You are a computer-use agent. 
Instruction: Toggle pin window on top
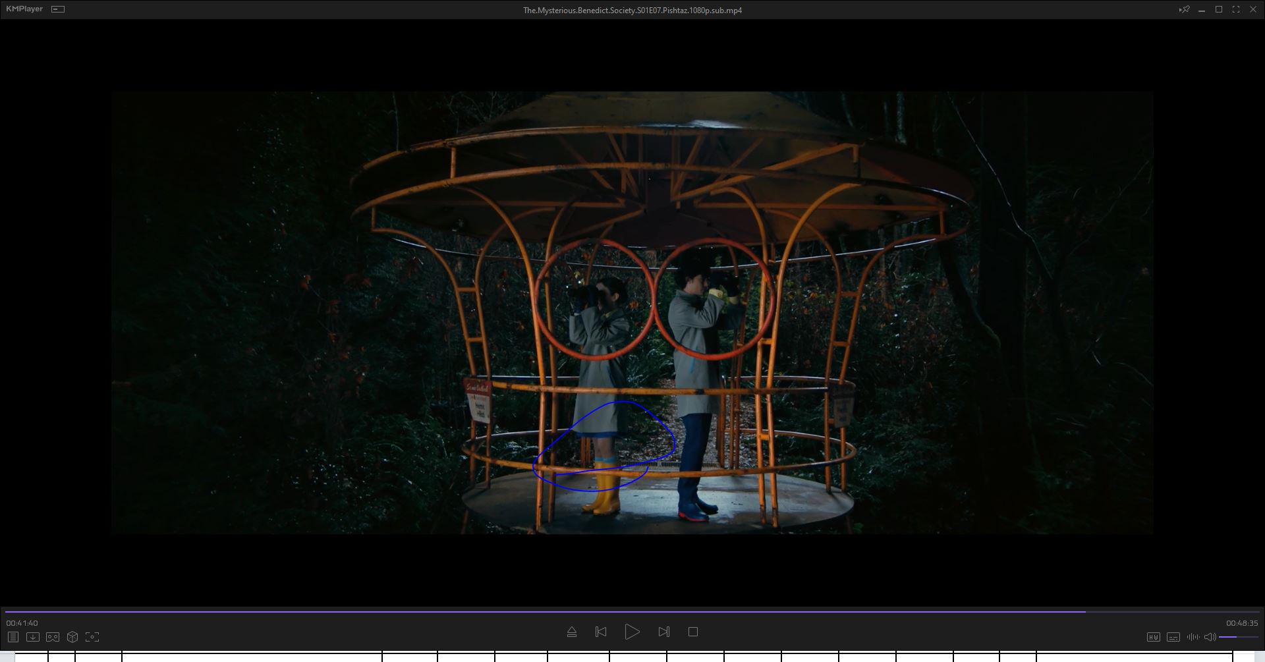(x=1184, y=9)
